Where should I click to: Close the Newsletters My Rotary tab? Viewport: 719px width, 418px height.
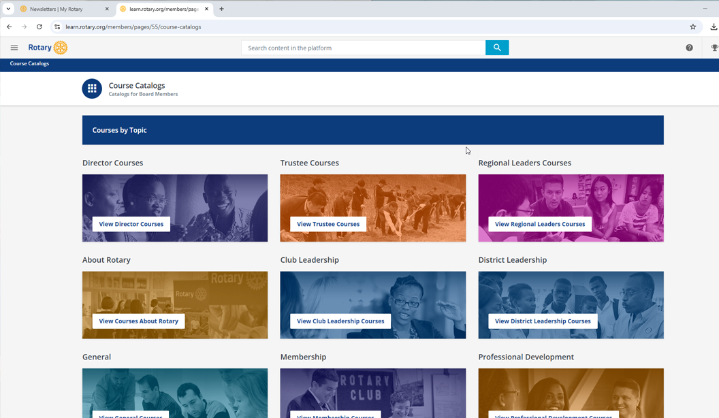tap(107, 9)
